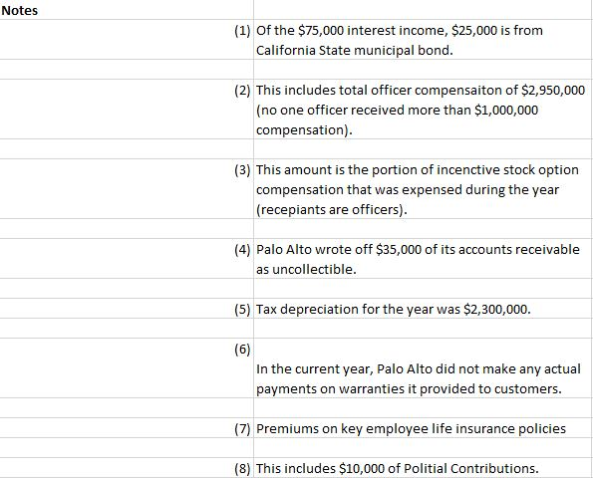Viewport: 593px width, 478px height.
Task: Click the Political Contributions $10,000 note
Action: pyautogui.click(x=423, y=468)
